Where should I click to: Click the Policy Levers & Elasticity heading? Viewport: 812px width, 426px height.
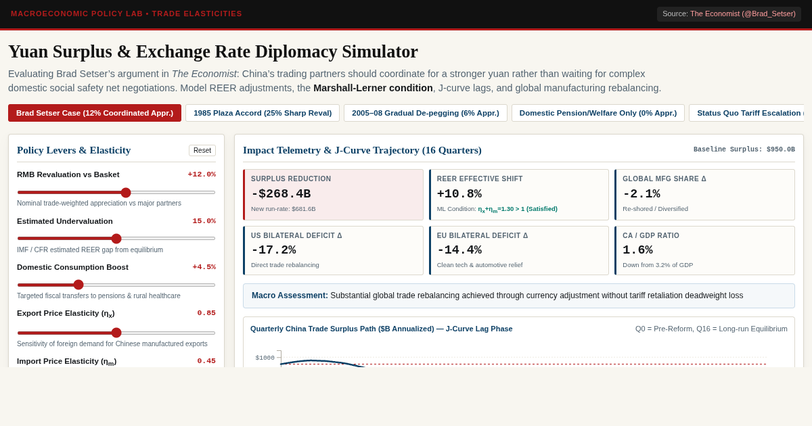74,150
